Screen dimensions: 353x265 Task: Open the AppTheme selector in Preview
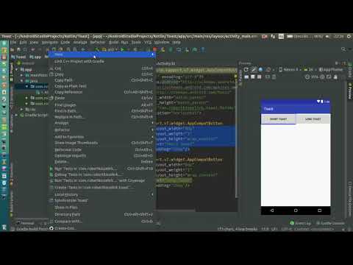(331, 70)
